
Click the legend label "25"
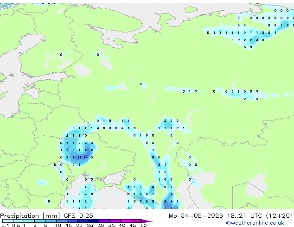(90, 225)
